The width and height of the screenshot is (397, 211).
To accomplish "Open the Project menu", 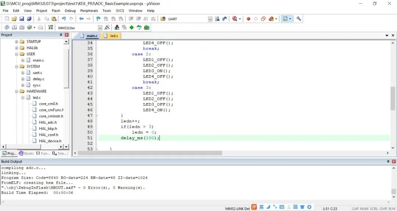I will pos(42,11).
